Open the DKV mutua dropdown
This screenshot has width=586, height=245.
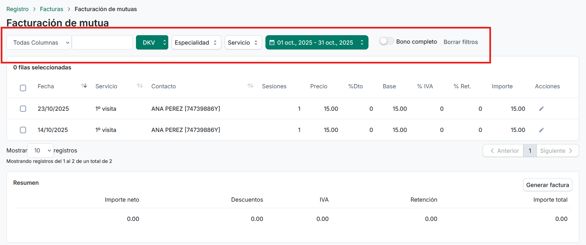coord(152,43)
